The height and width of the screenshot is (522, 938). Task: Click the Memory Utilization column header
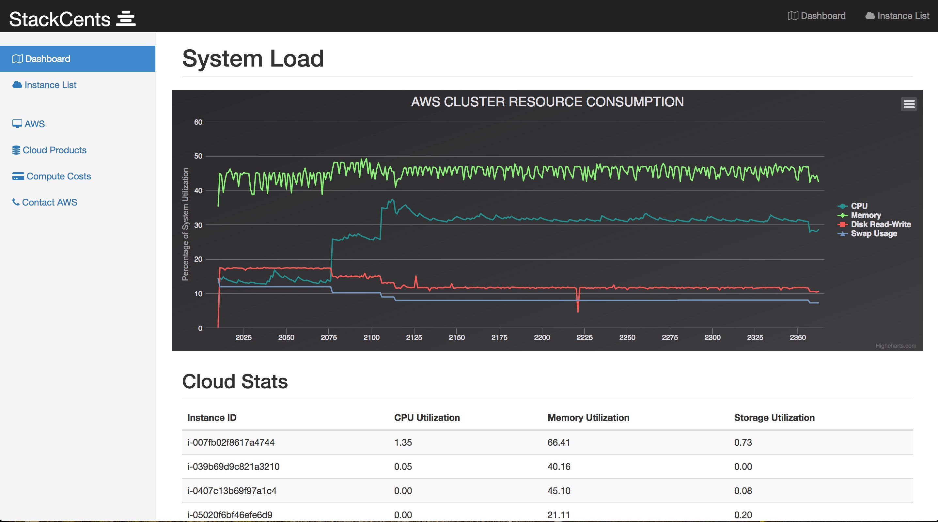pos(588,418)
